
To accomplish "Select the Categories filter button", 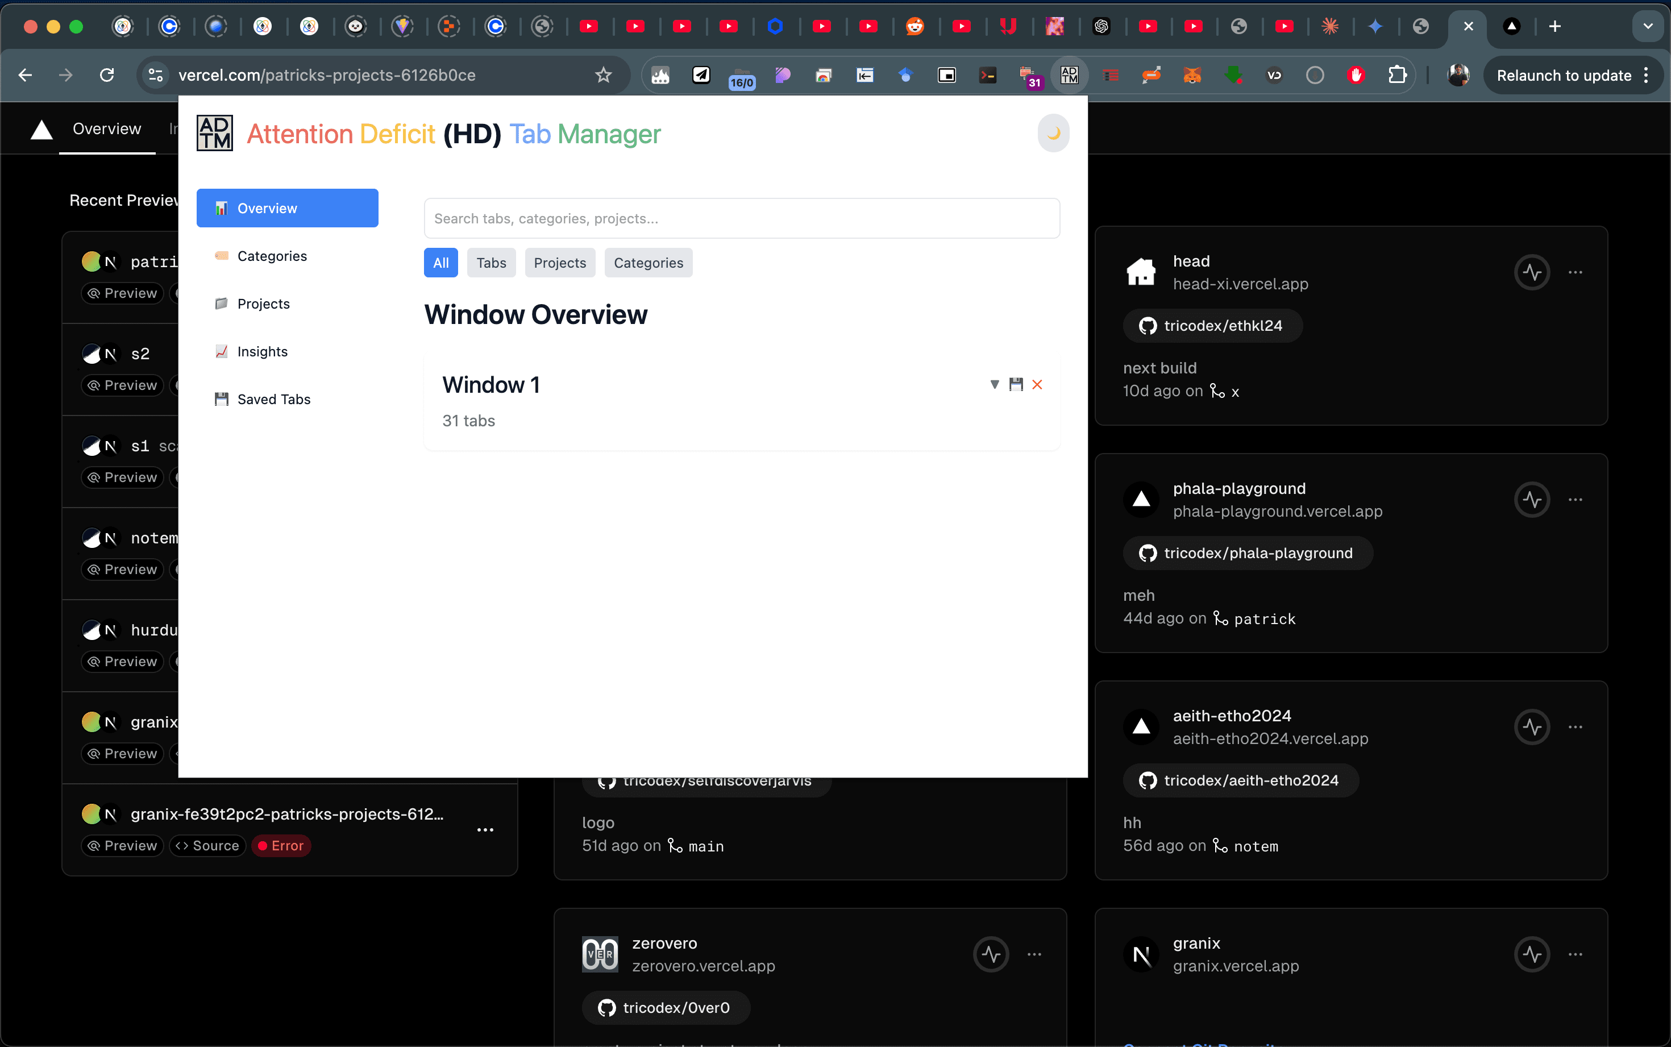I will 649,261.
